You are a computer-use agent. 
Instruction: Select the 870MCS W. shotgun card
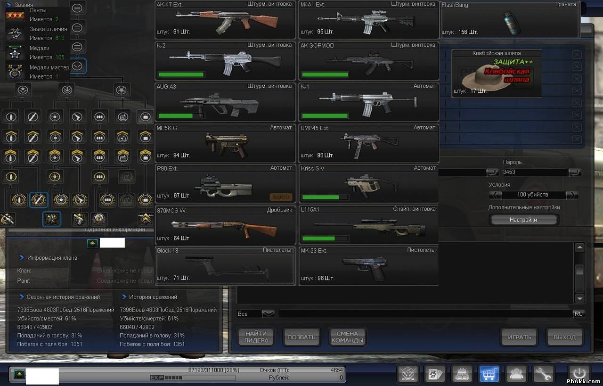225,225
